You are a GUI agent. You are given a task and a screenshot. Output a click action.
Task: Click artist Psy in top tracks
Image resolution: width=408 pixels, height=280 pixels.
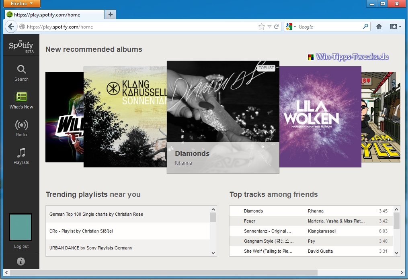click(312, 241)
